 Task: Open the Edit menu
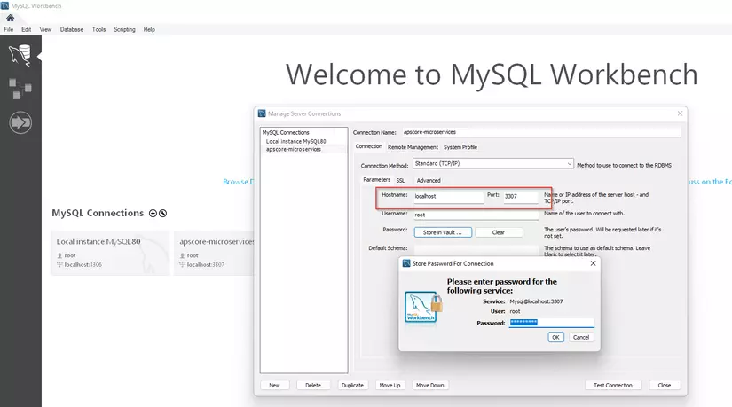coord(26,29)
